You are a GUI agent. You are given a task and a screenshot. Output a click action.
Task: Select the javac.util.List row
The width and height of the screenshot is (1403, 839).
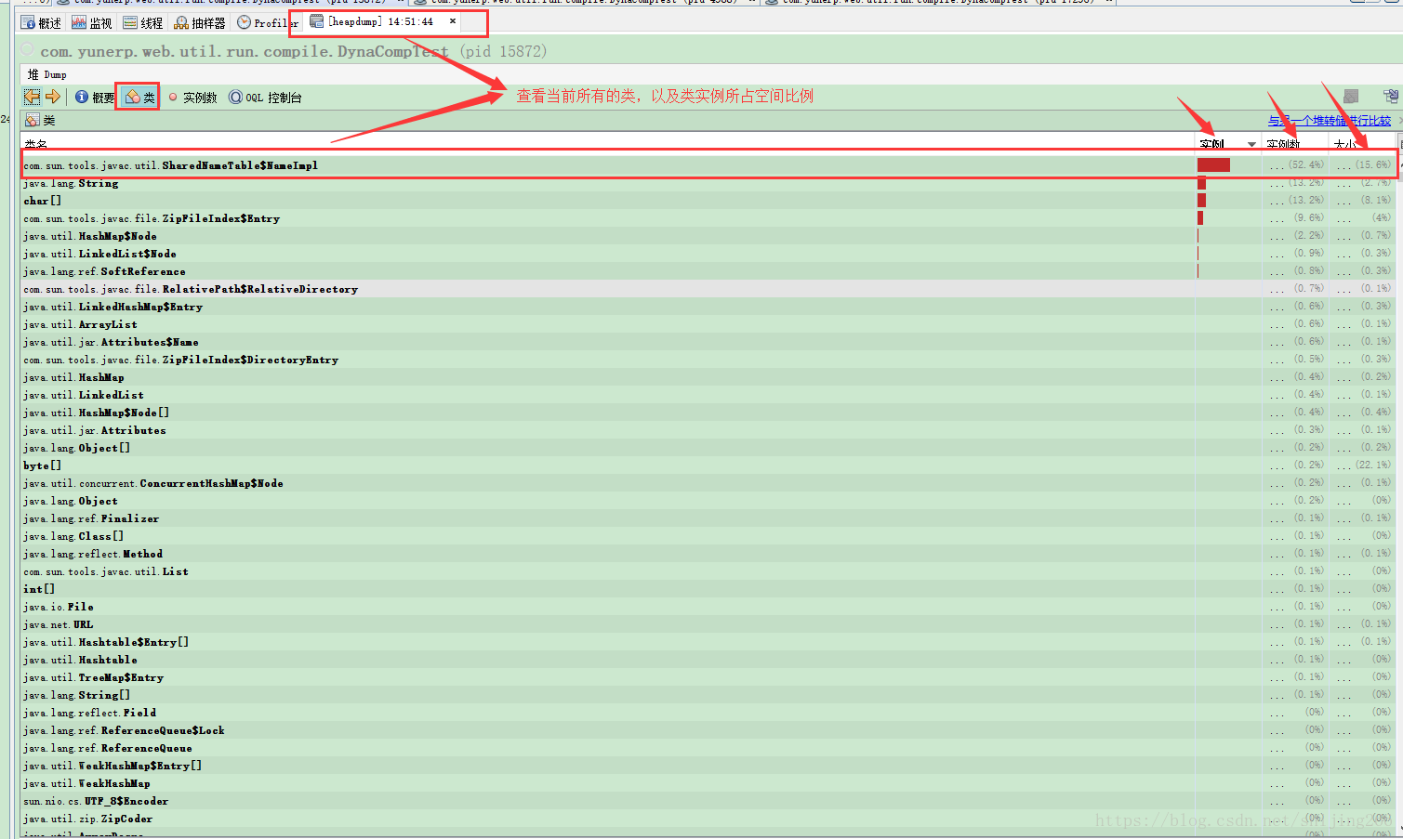[x=709, y=571]
